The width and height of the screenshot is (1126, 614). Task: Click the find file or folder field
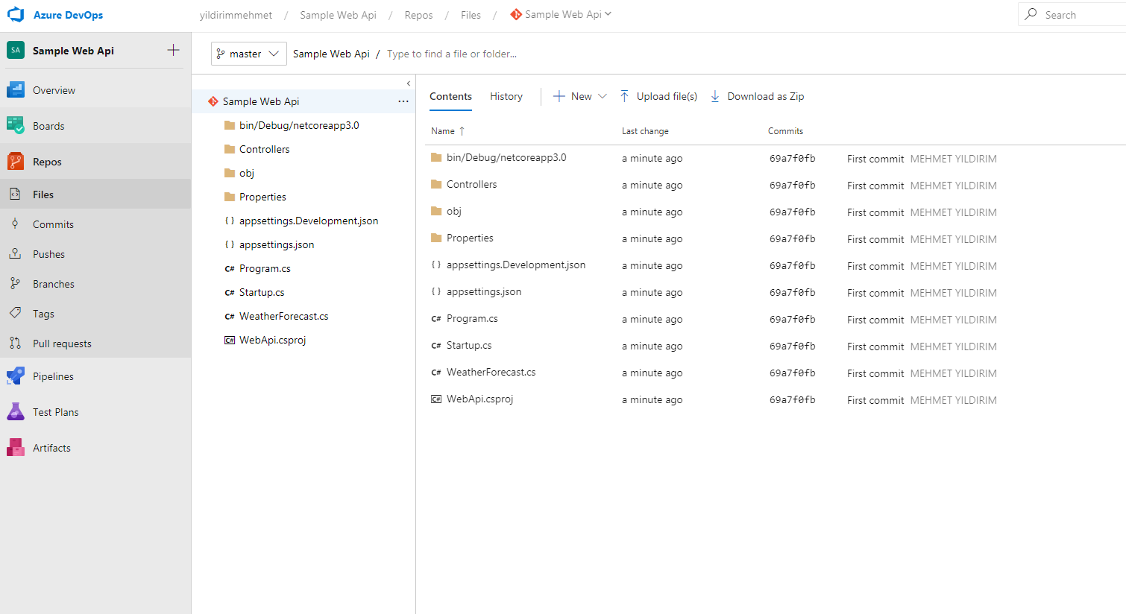click(x=452, y=54)
